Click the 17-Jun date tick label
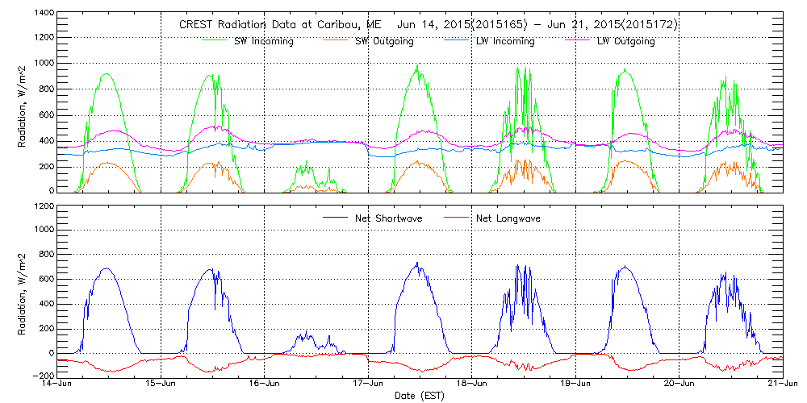The width and height of the screenshot is (807, 403). click(368, 384)
